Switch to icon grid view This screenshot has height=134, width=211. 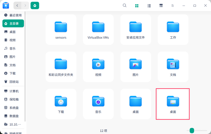click(x=137, y=6)
